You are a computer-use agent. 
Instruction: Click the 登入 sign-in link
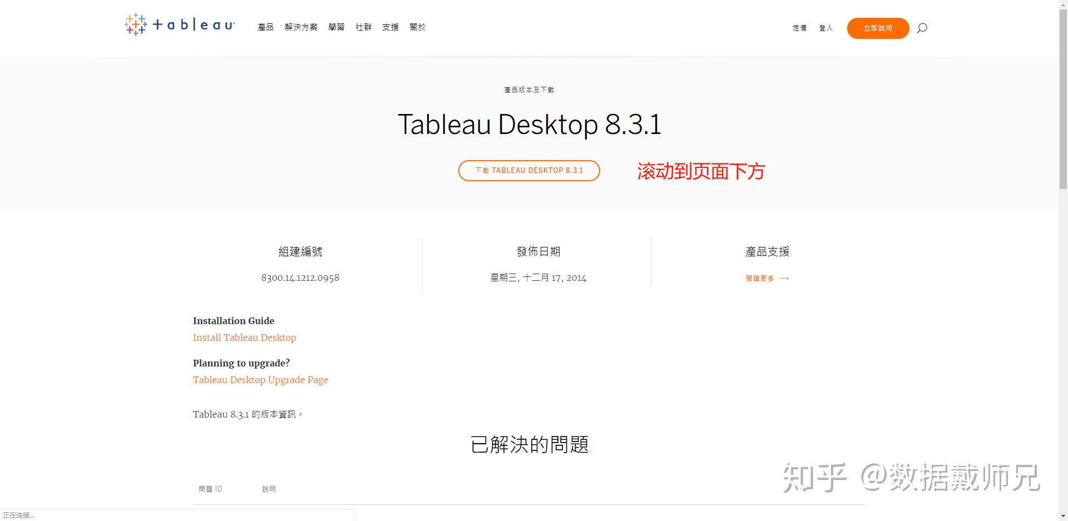(x=826, y=28)
